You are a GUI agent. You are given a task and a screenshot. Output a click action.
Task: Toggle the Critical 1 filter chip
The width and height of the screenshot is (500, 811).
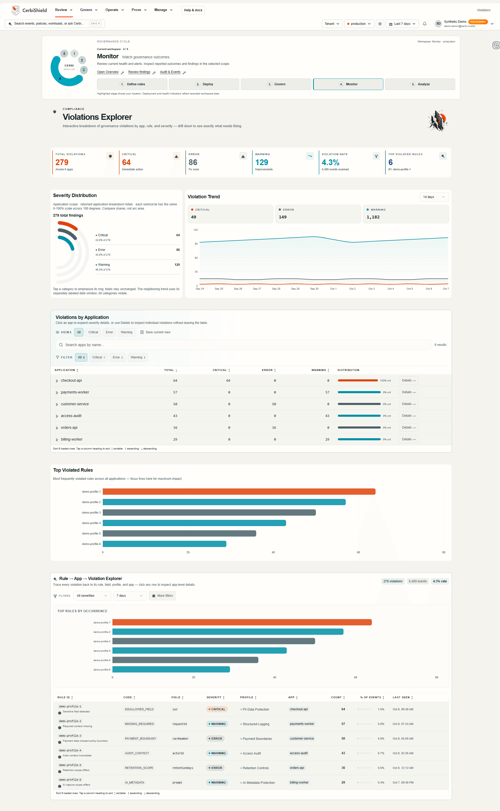click(99, 357)
